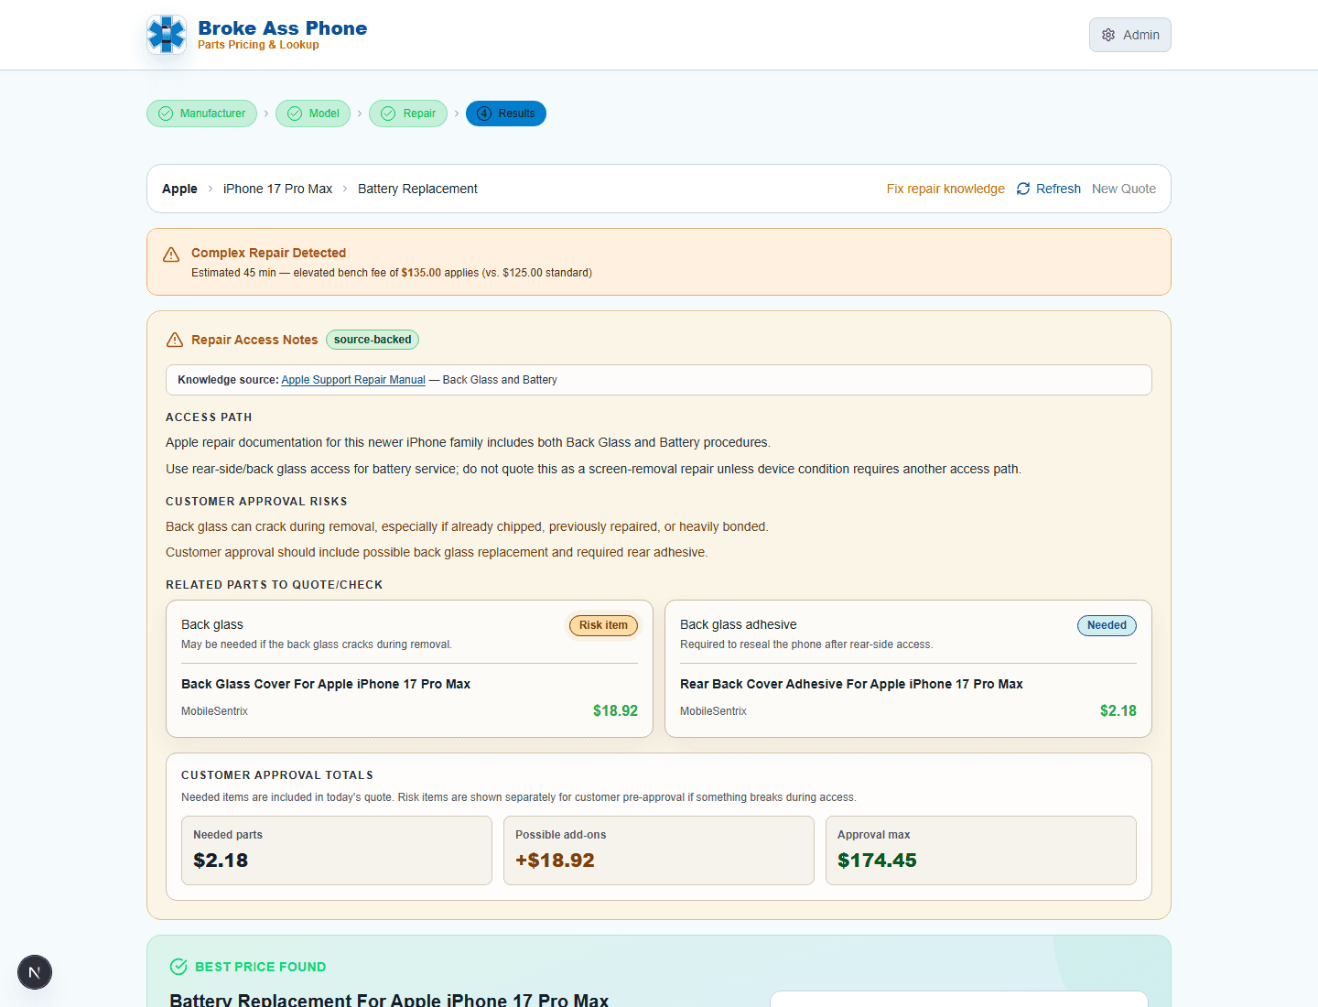Select Rear Back Cover Adhesive part name
This screenshot has width=1318, height=1007.
851,684
